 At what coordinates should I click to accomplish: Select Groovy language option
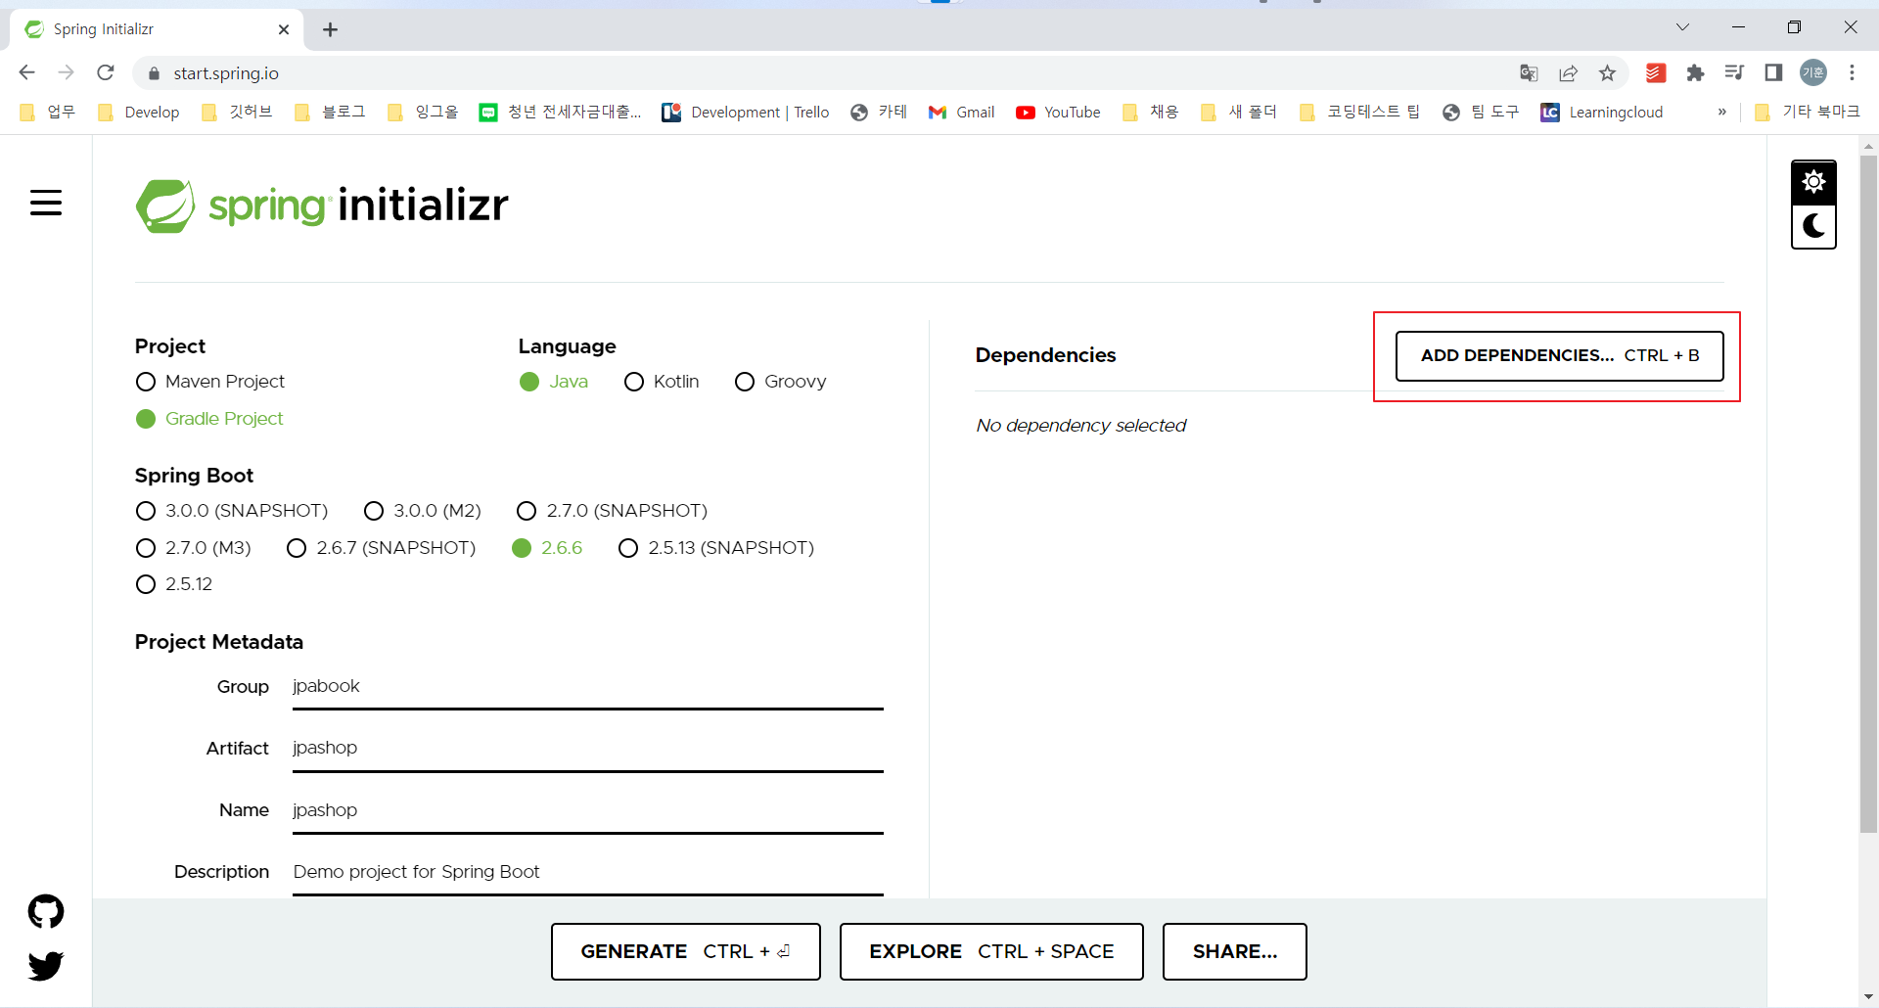coord(745,382)
